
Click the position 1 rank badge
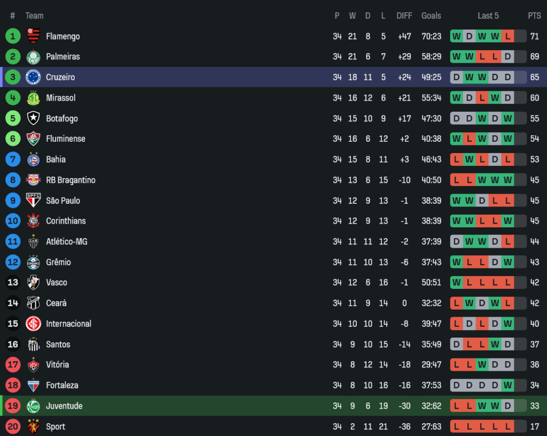point(13,36)
